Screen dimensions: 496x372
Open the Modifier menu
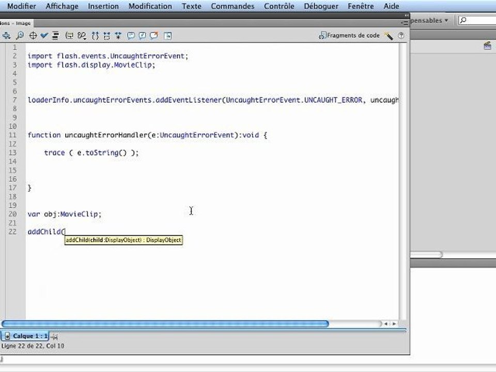coord(22,6)
